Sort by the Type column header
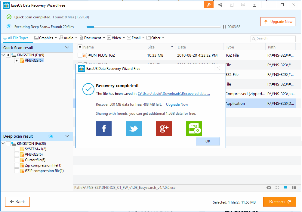This screenshot has width=302, height=212. [x=245, y=47]
